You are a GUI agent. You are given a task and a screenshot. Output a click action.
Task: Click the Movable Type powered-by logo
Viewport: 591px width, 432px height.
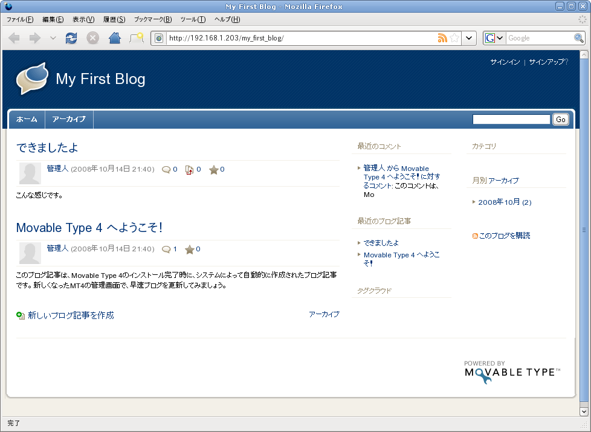pyautogui.click(x=512, y=372)
